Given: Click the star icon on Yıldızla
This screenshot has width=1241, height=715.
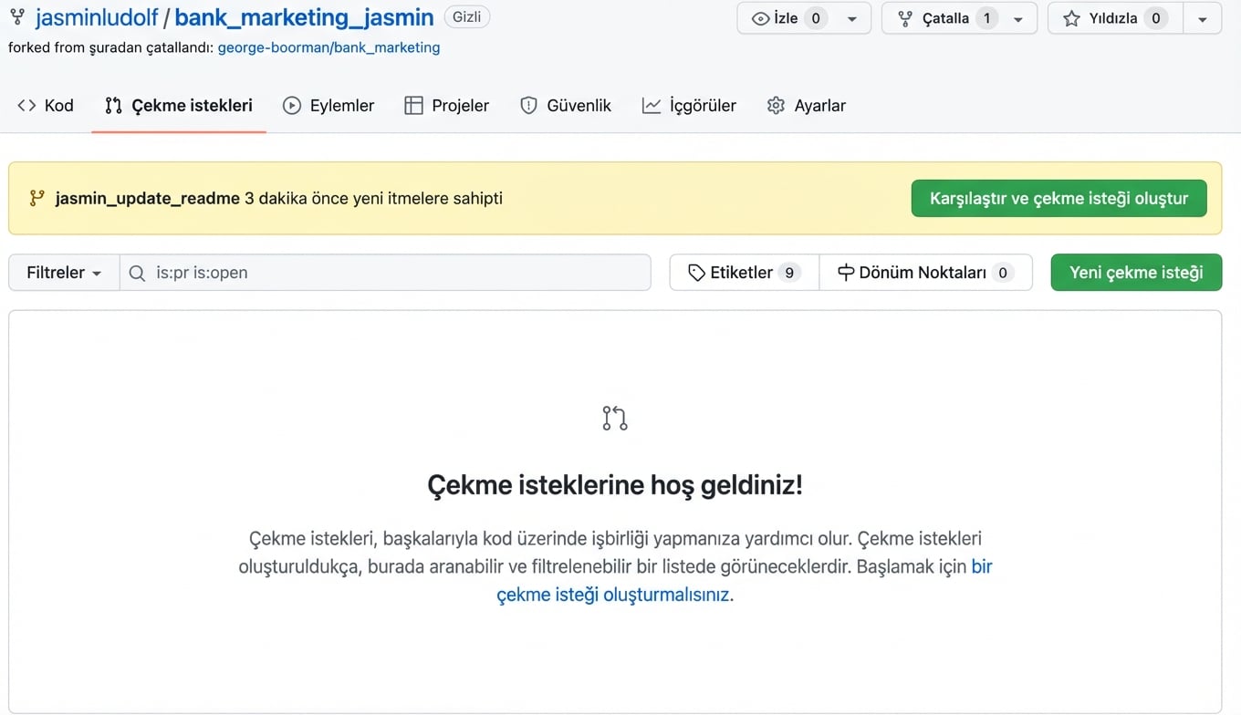Looking at the screenshot, I should 1073,18.
